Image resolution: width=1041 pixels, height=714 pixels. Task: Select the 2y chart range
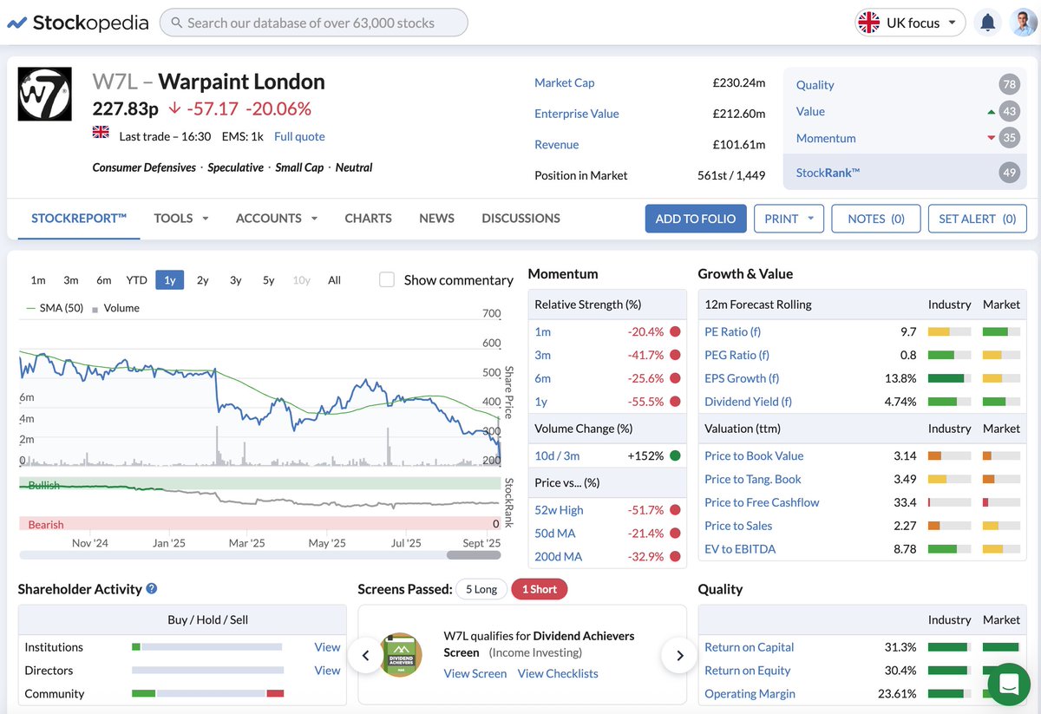tap(203, 280)
